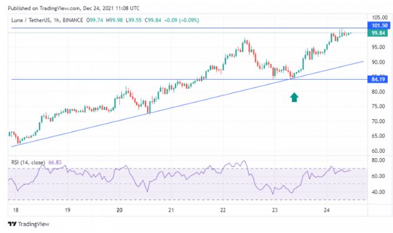Select date 20 on the time axis
Viewport: 393px width, 233px height.
119,210
